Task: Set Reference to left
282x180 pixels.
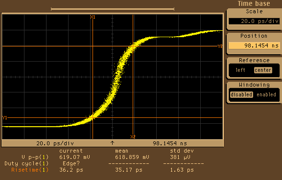Action: click(240, 70)
